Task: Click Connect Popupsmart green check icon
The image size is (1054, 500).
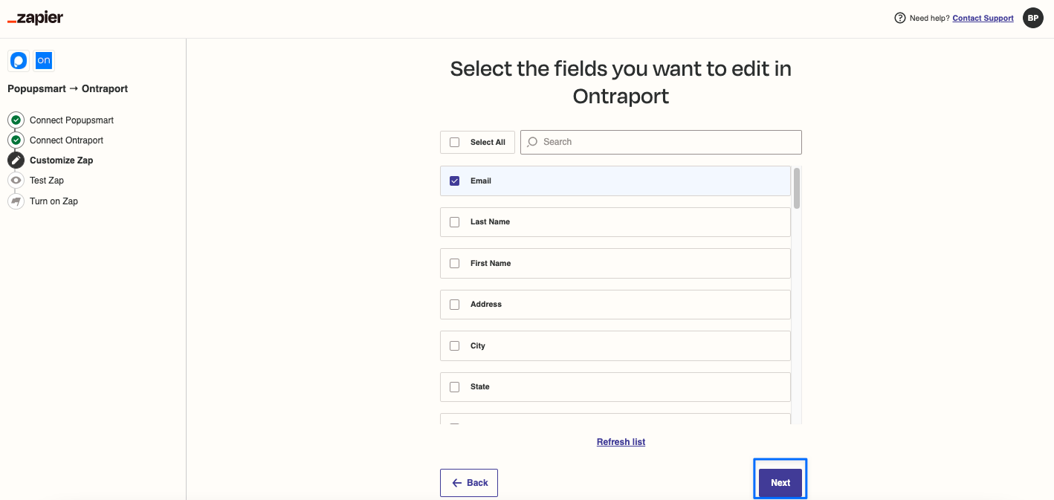Action: (16, 120)
